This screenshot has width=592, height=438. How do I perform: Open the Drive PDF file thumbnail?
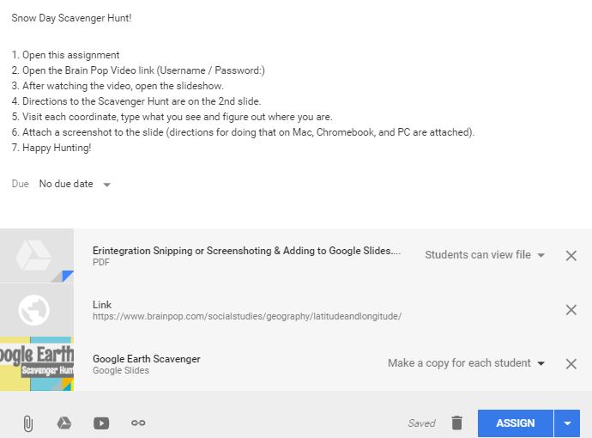point(37,255)
